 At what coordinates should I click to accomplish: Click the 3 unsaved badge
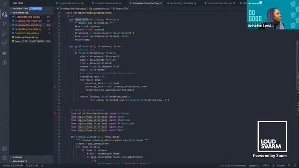click(36, 8)
